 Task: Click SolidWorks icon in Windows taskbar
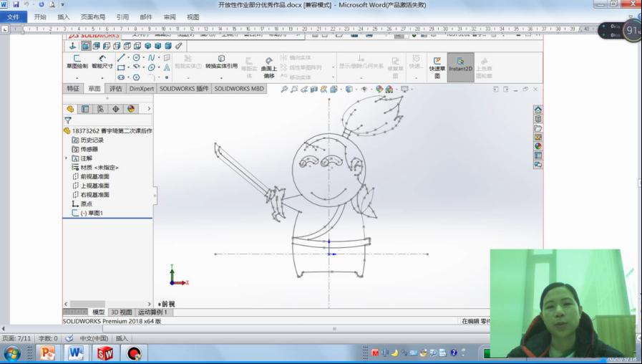105,353
